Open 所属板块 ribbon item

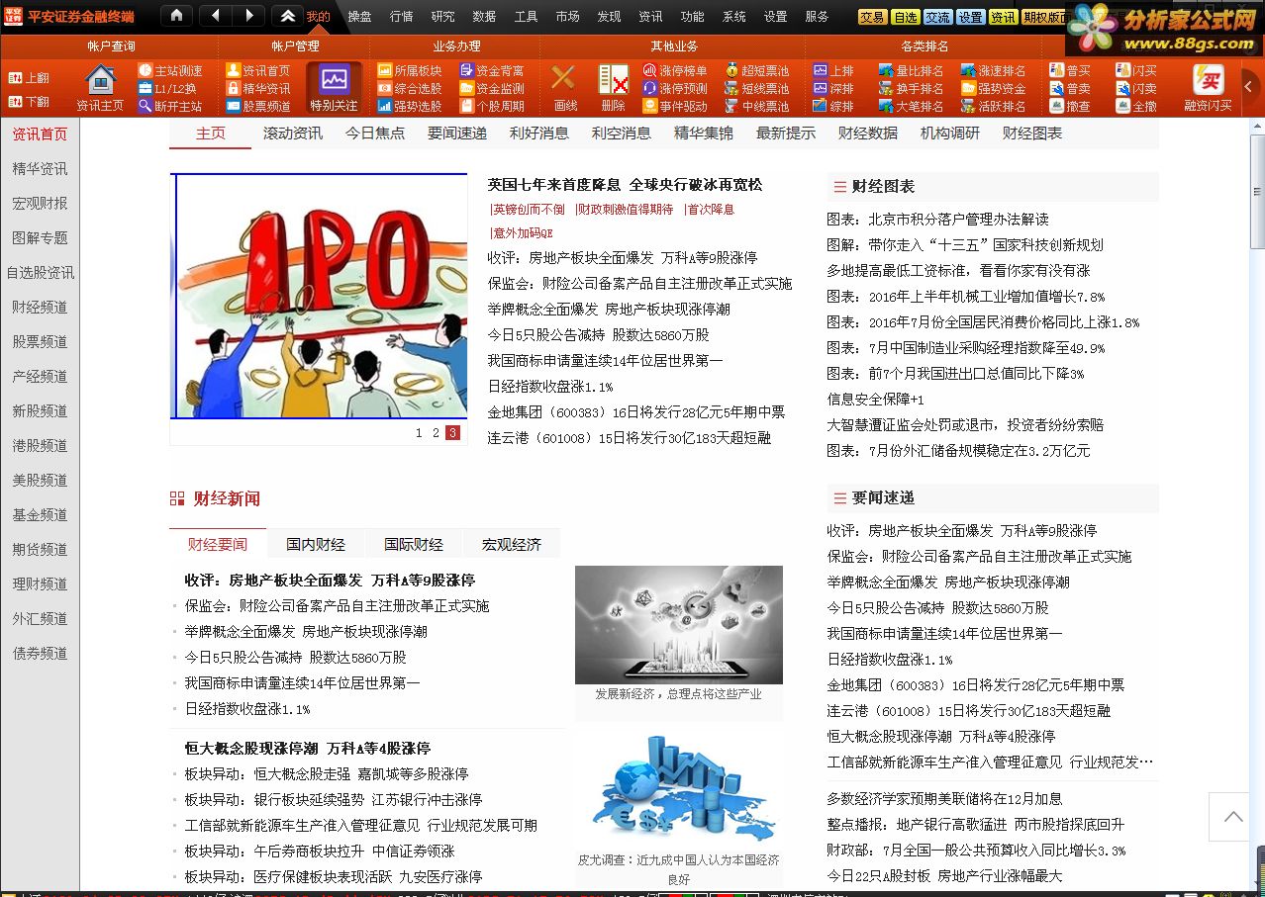(x=410, y=70)
